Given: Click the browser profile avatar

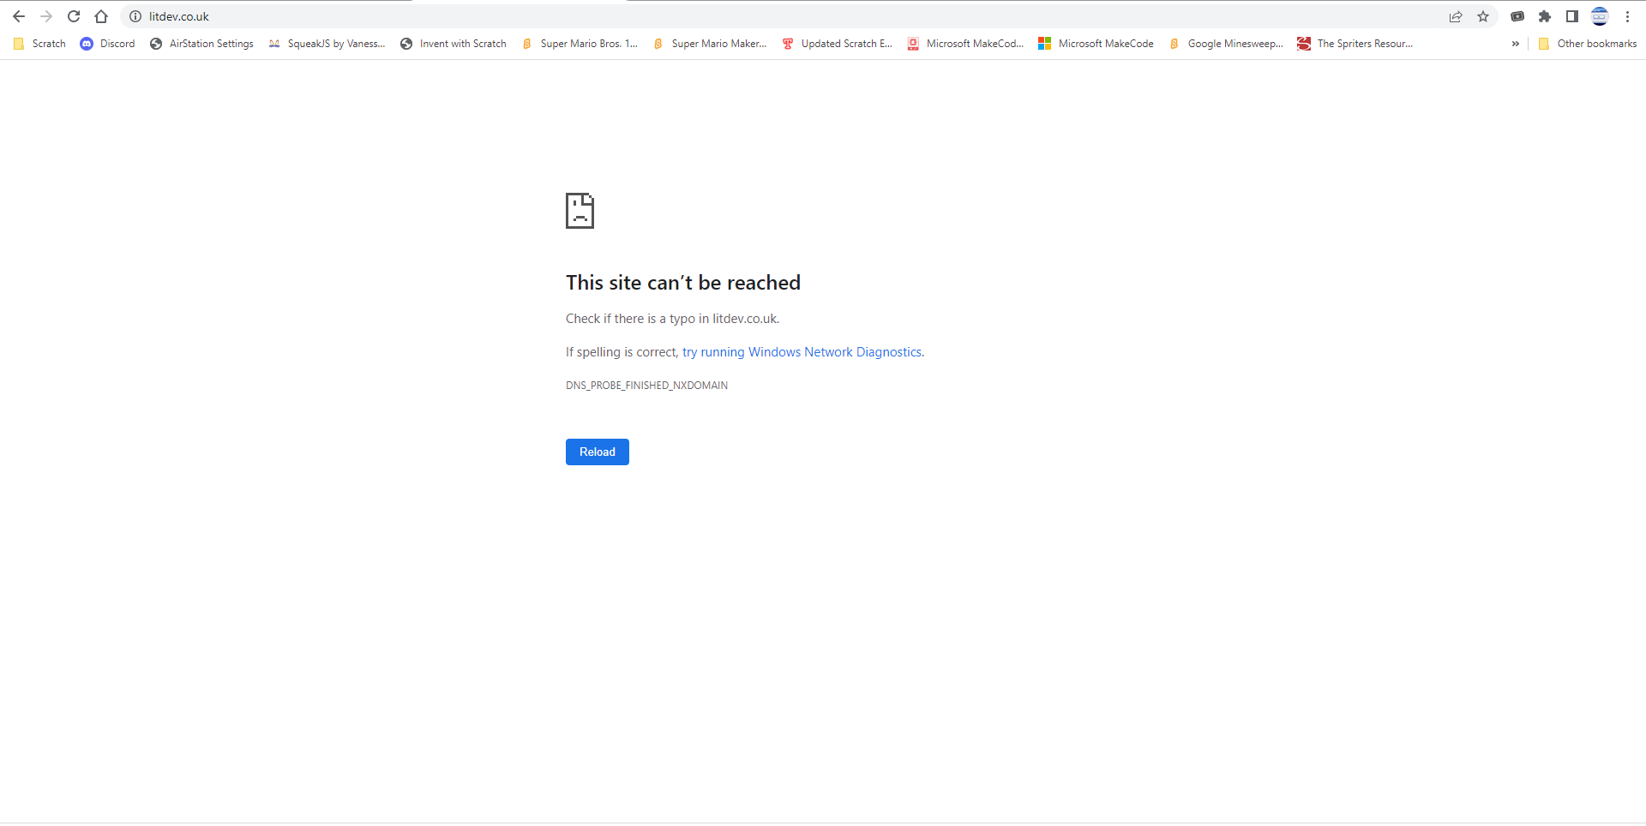Looking at the screenshot, I should click(x=1601, y=16).
